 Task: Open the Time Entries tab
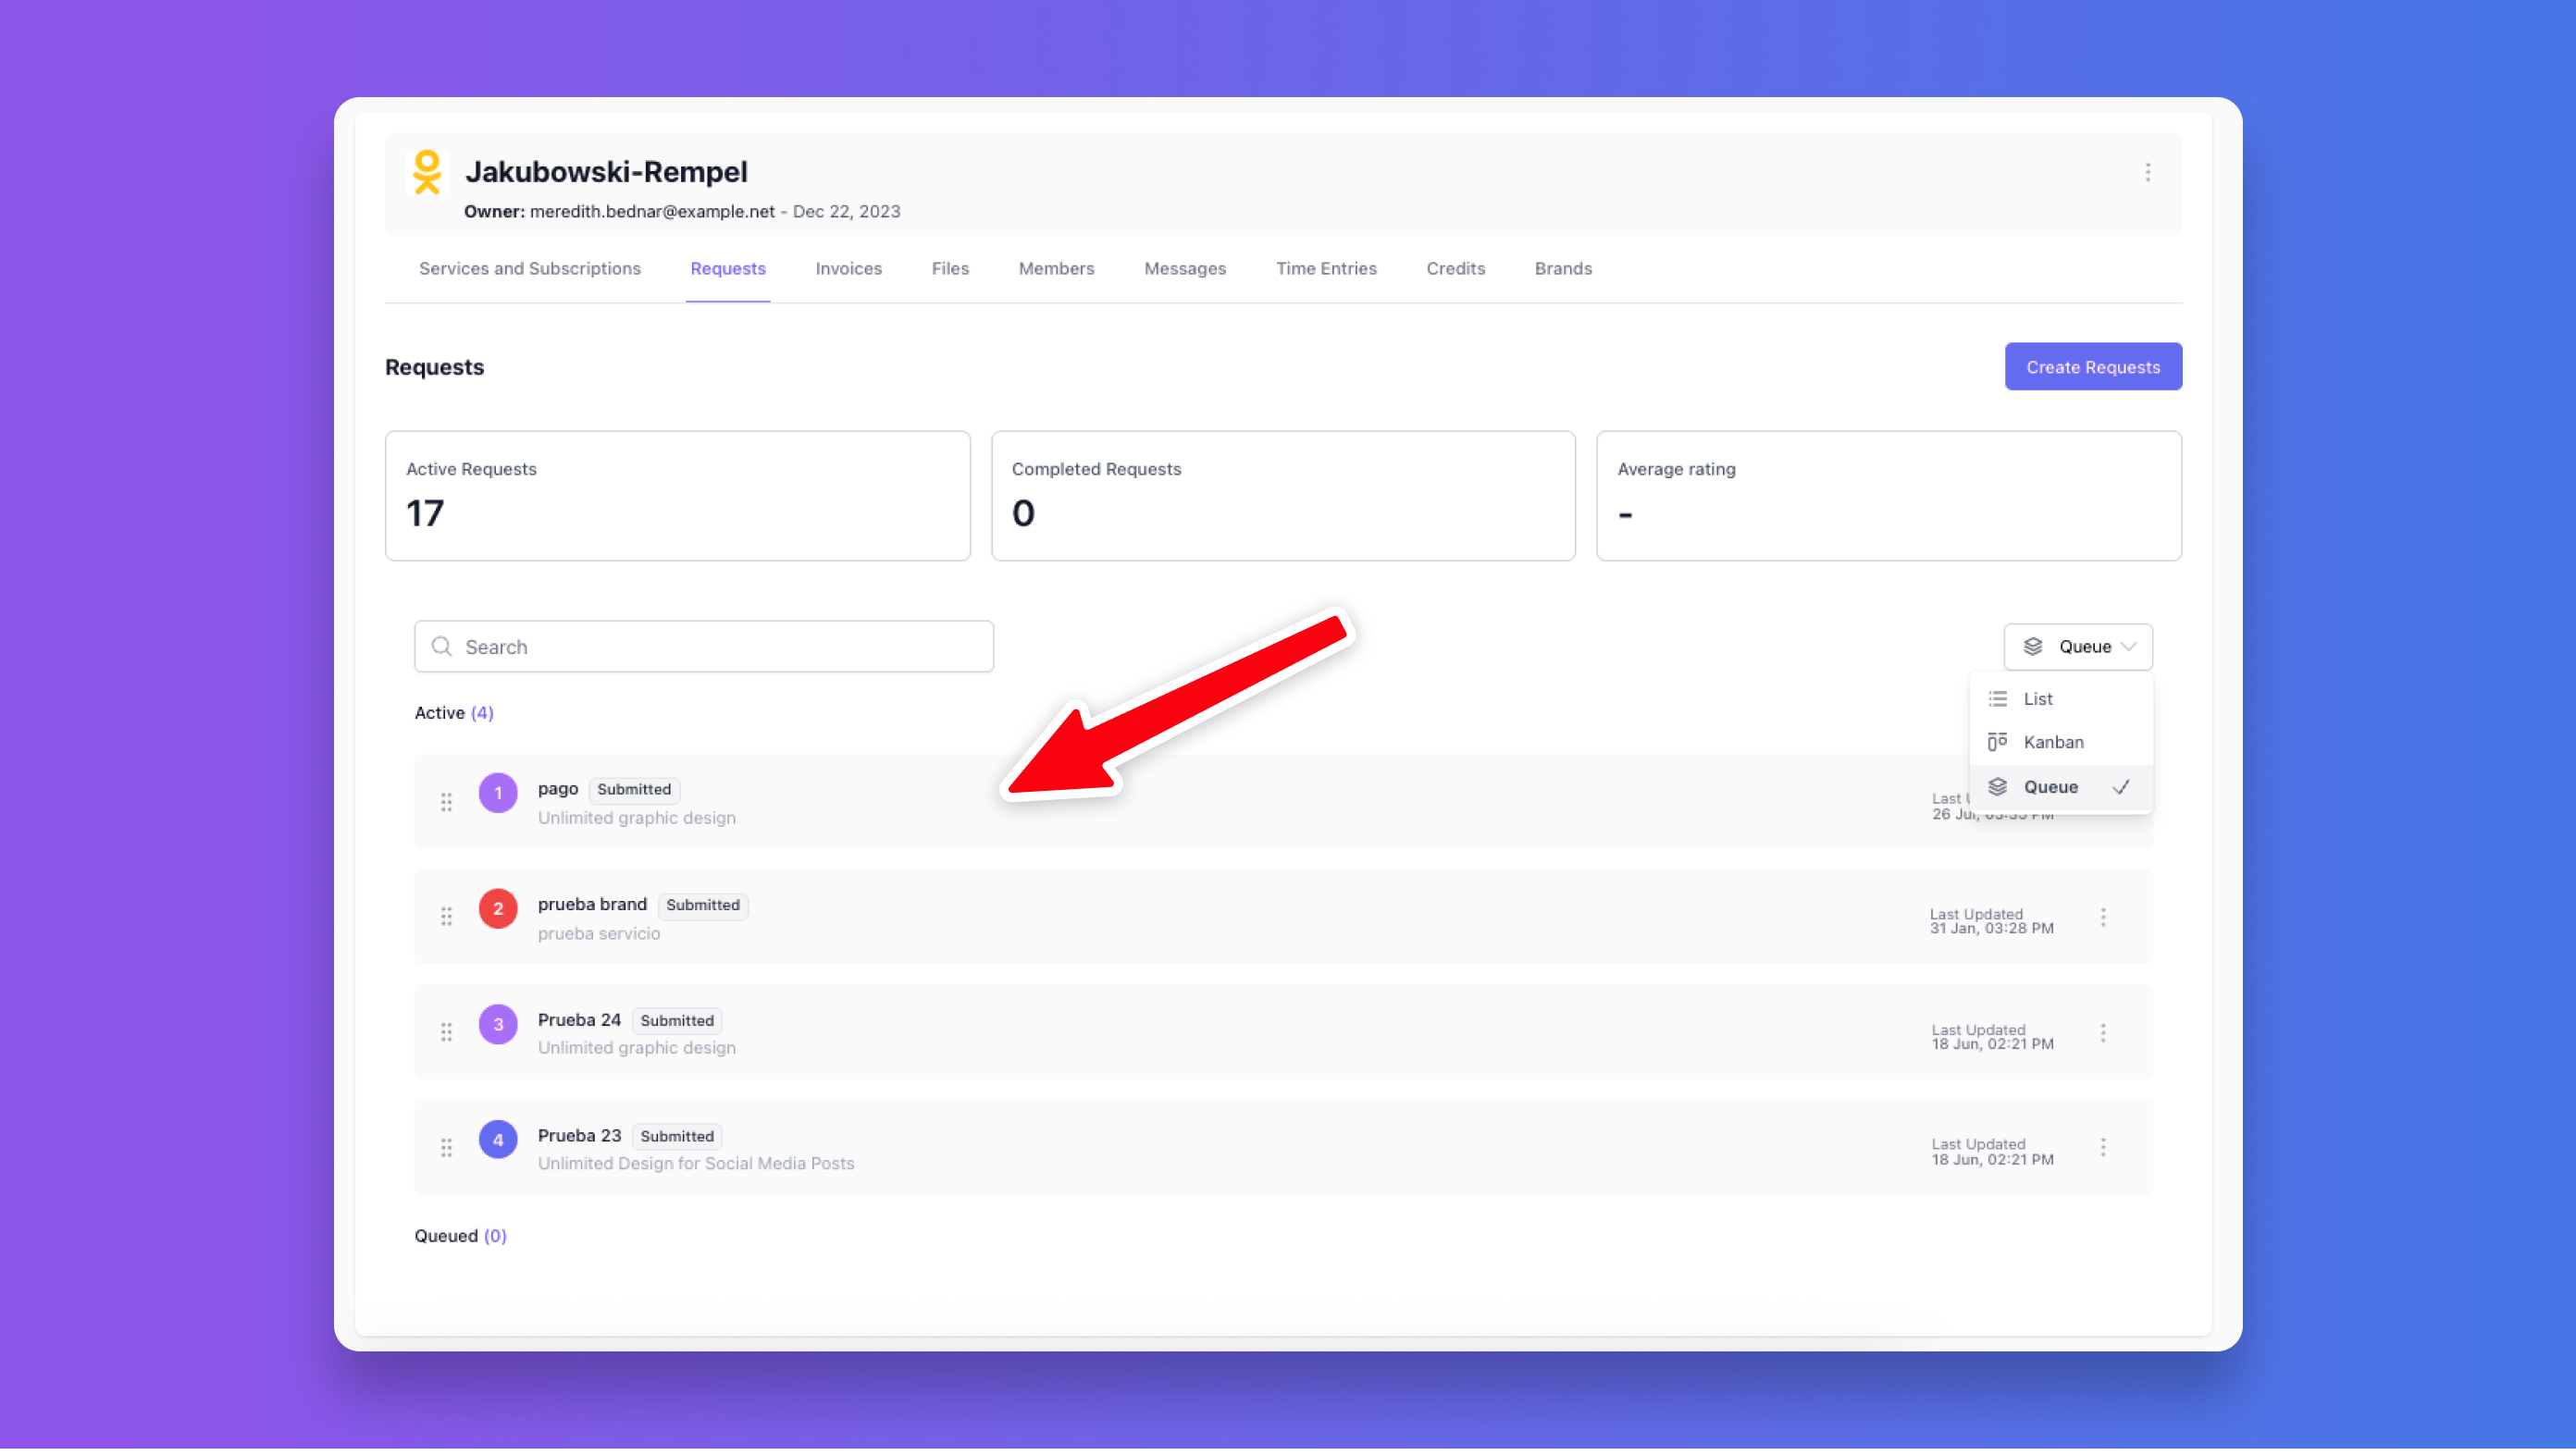point(1325,269)
